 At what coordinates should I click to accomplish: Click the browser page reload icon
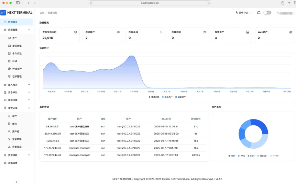[209, 3]
